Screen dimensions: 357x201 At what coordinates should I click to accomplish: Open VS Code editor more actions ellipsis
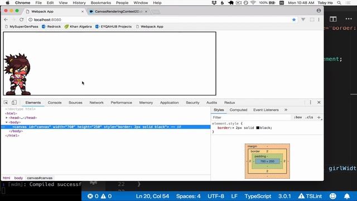click(x=349, y=19)
